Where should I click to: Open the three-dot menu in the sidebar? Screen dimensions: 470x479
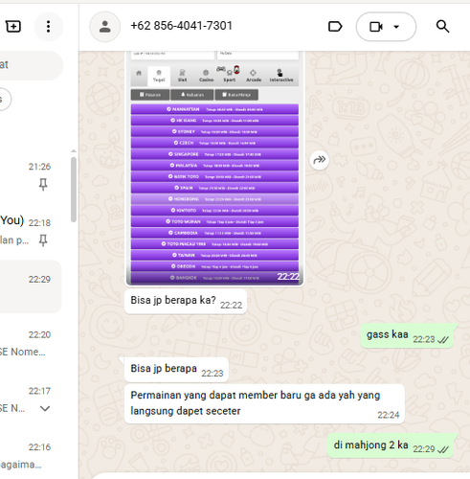[x=48, y=27]
